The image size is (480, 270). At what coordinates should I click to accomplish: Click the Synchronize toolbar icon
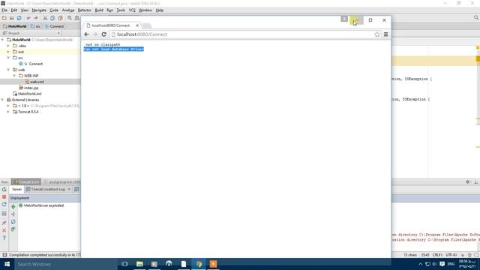pyautogui.click(x=19, y=18)
